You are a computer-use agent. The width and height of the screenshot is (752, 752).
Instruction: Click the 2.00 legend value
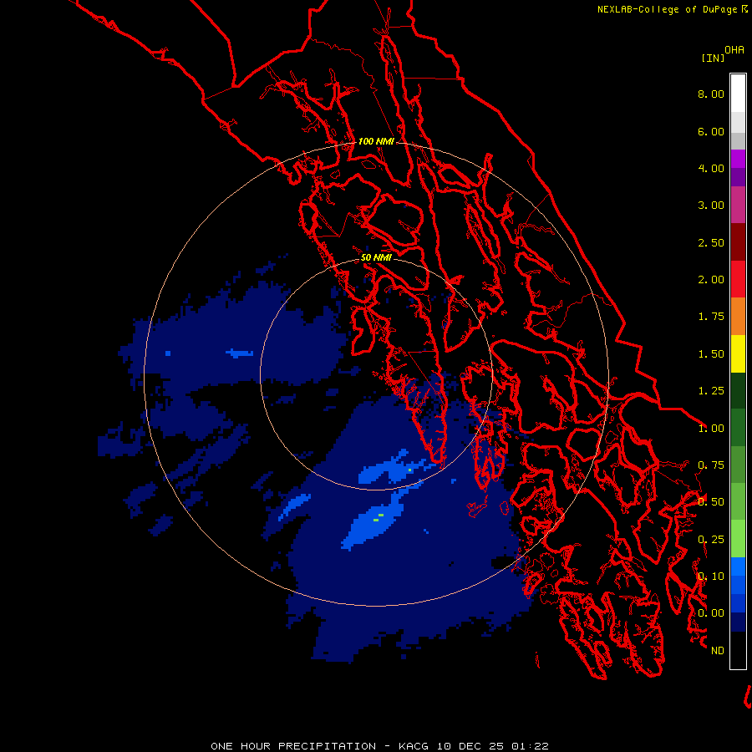tap(711, 280)
